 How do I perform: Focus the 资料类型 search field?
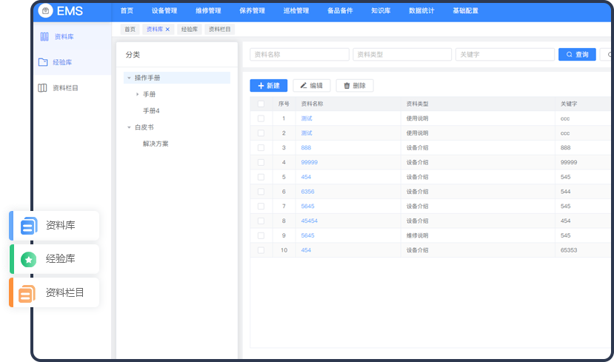click(x=402, y=54)
